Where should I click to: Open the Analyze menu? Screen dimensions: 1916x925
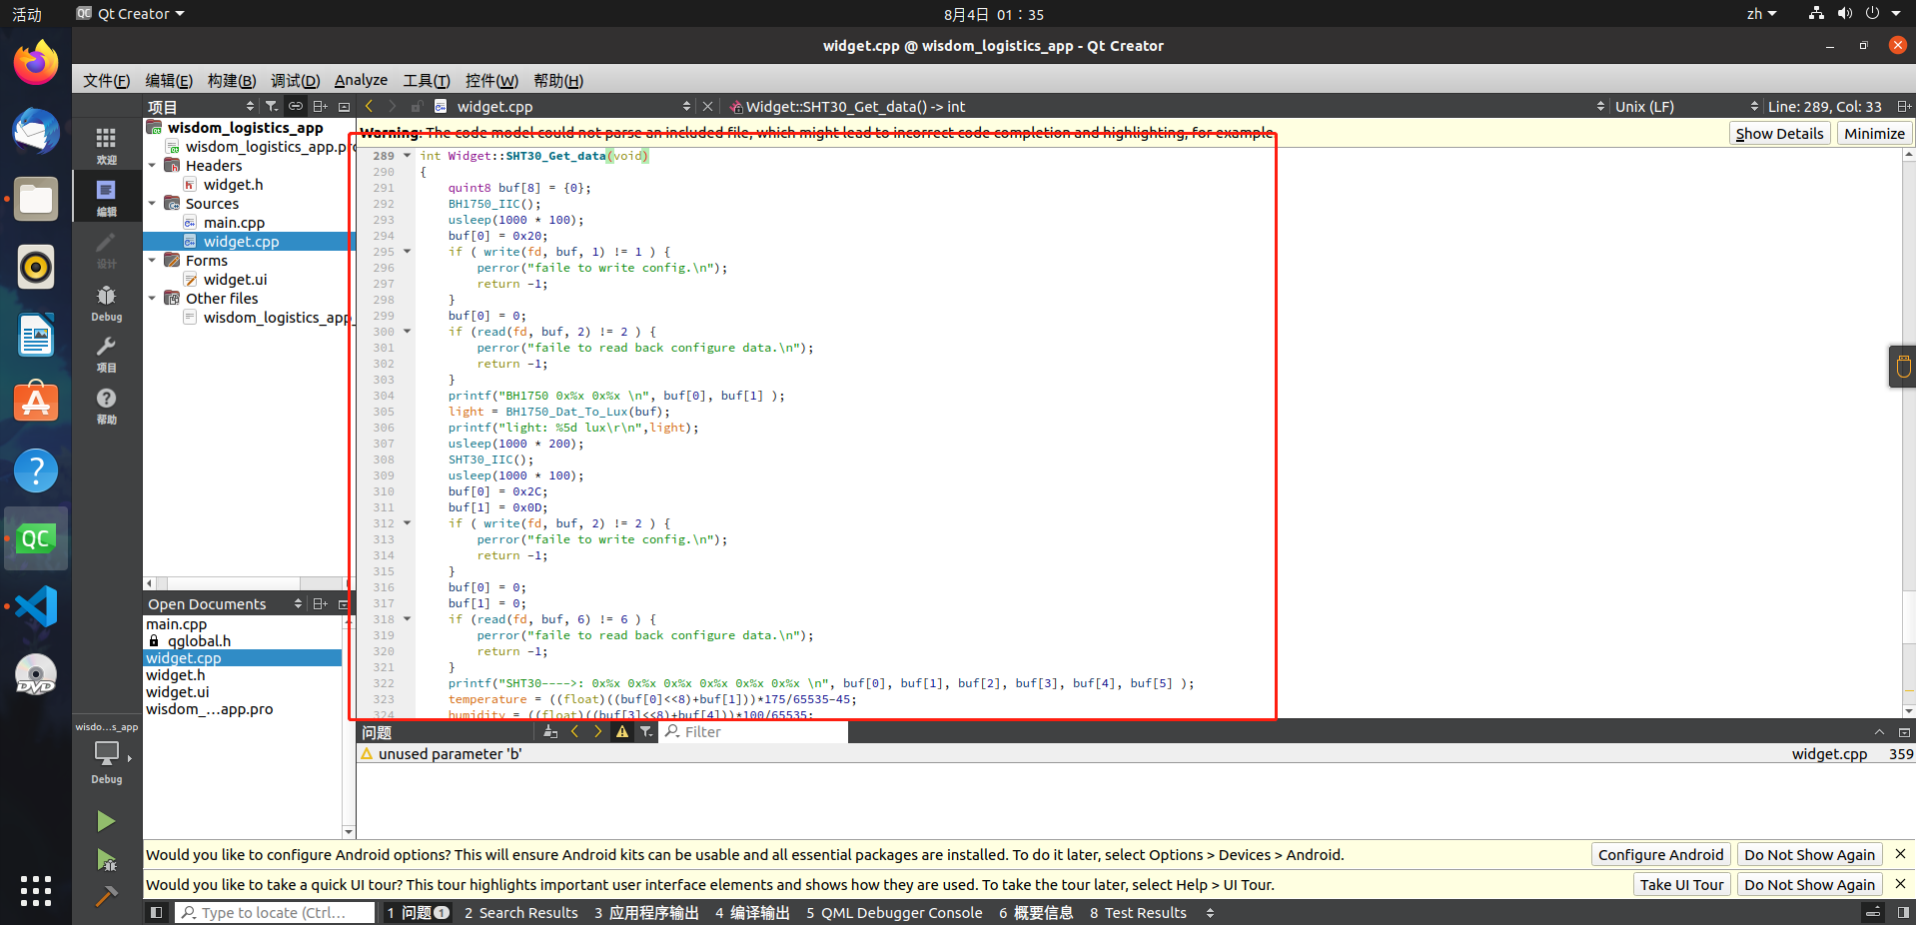pos(361,80)
